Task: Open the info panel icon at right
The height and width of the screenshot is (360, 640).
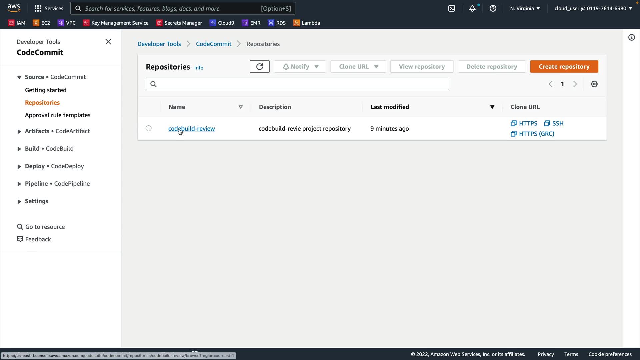Action: point(631,37)
